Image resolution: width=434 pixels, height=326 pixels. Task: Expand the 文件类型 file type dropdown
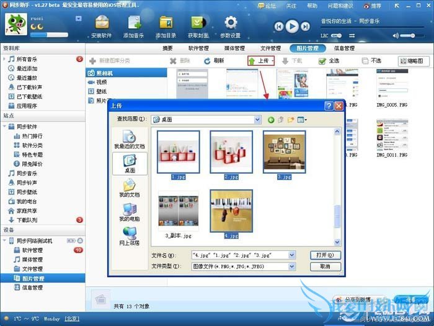pyautogui.click(x=291, y=266)
